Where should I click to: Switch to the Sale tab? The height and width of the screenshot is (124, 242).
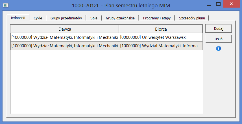point(94,18)
